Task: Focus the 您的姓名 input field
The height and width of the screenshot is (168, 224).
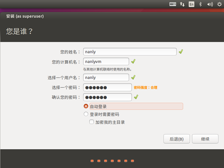Action: 130,52
